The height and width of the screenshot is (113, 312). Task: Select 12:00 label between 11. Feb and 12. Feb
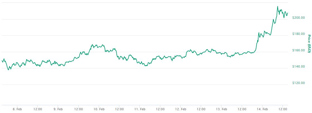tap(160, 109)
